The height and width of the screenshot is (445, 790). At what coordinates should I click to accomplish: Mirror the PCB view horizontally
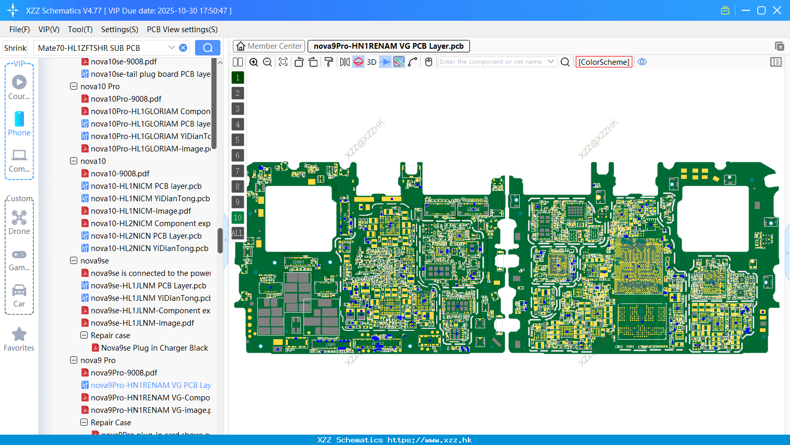[344, 62]
